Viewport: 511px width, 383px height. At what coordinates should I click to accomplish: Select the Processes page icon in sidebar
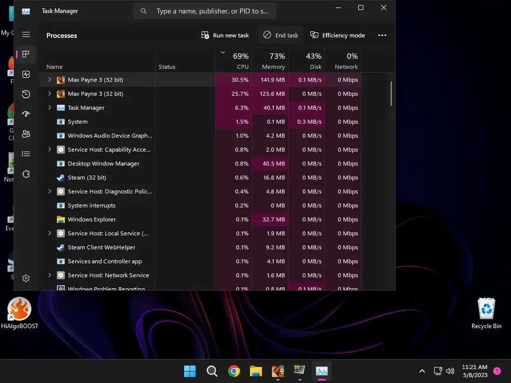pyautogui.click(x=26, y=54)
